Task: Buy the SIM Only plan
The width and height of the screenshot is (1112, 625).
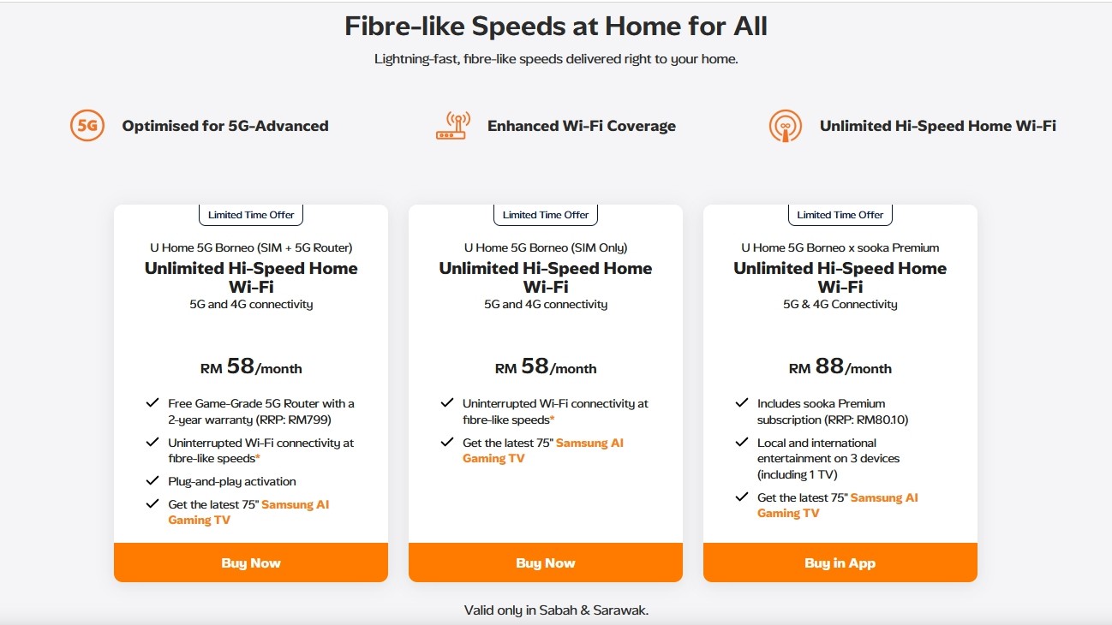Action: point(546,562)
